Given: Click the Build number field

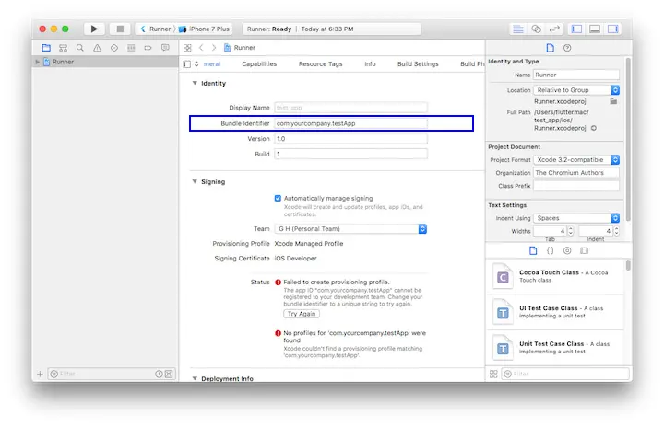Looking at the screenshot, I should [x=350, y=154].
